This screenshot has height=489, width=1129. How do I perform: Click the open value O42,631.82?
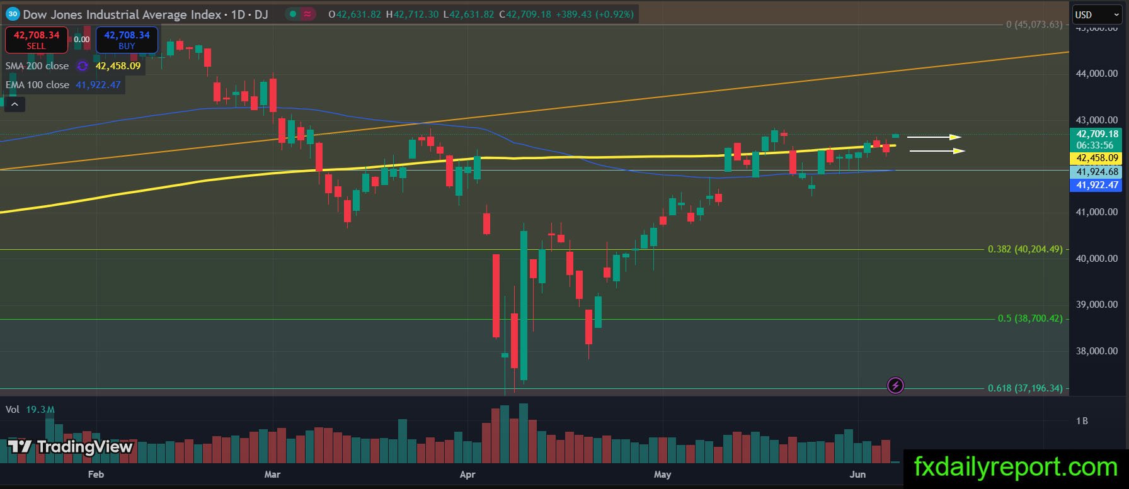tap(355, 14)
